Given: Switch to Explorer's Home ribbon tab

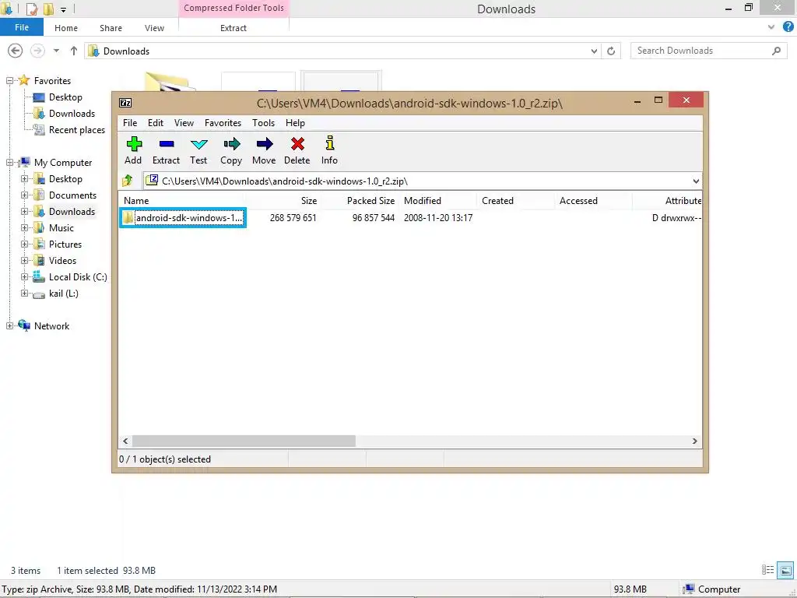Looking at the screenshot, I should pyautogui.click(x=66, y=28).
